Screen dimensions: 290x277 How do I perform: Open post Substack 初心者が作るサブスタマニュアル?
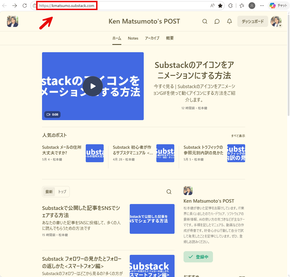pos(133,150)
